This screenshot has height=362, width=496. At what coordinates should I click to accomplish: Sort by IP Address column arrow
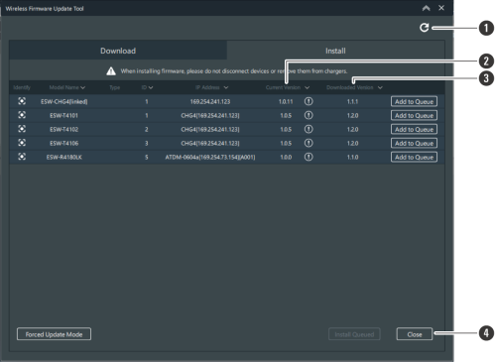[x=226, y=87]
